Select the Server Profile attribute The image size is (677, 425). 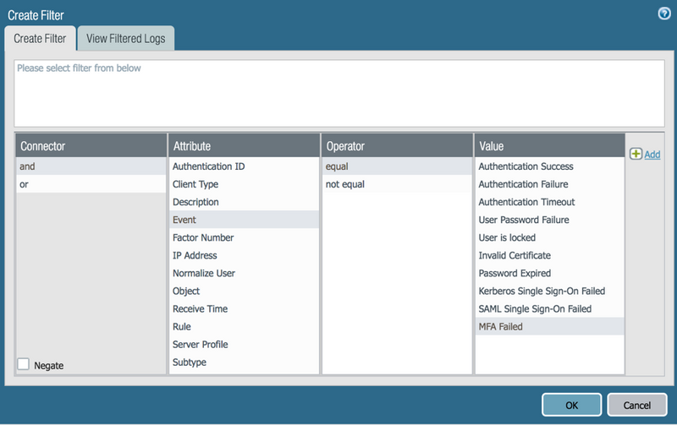pos(244,344)
